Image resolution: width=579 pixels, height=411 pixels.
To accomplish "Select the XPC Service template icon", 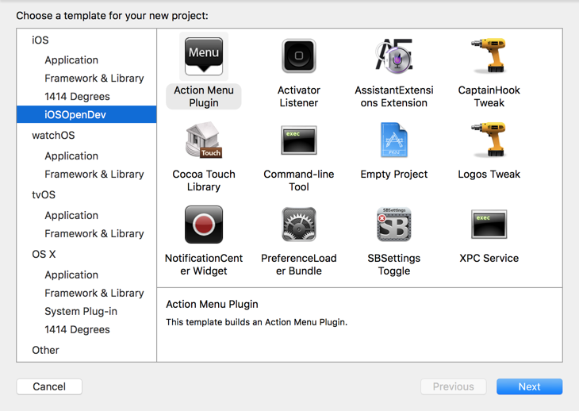I will tap(489, 225).
